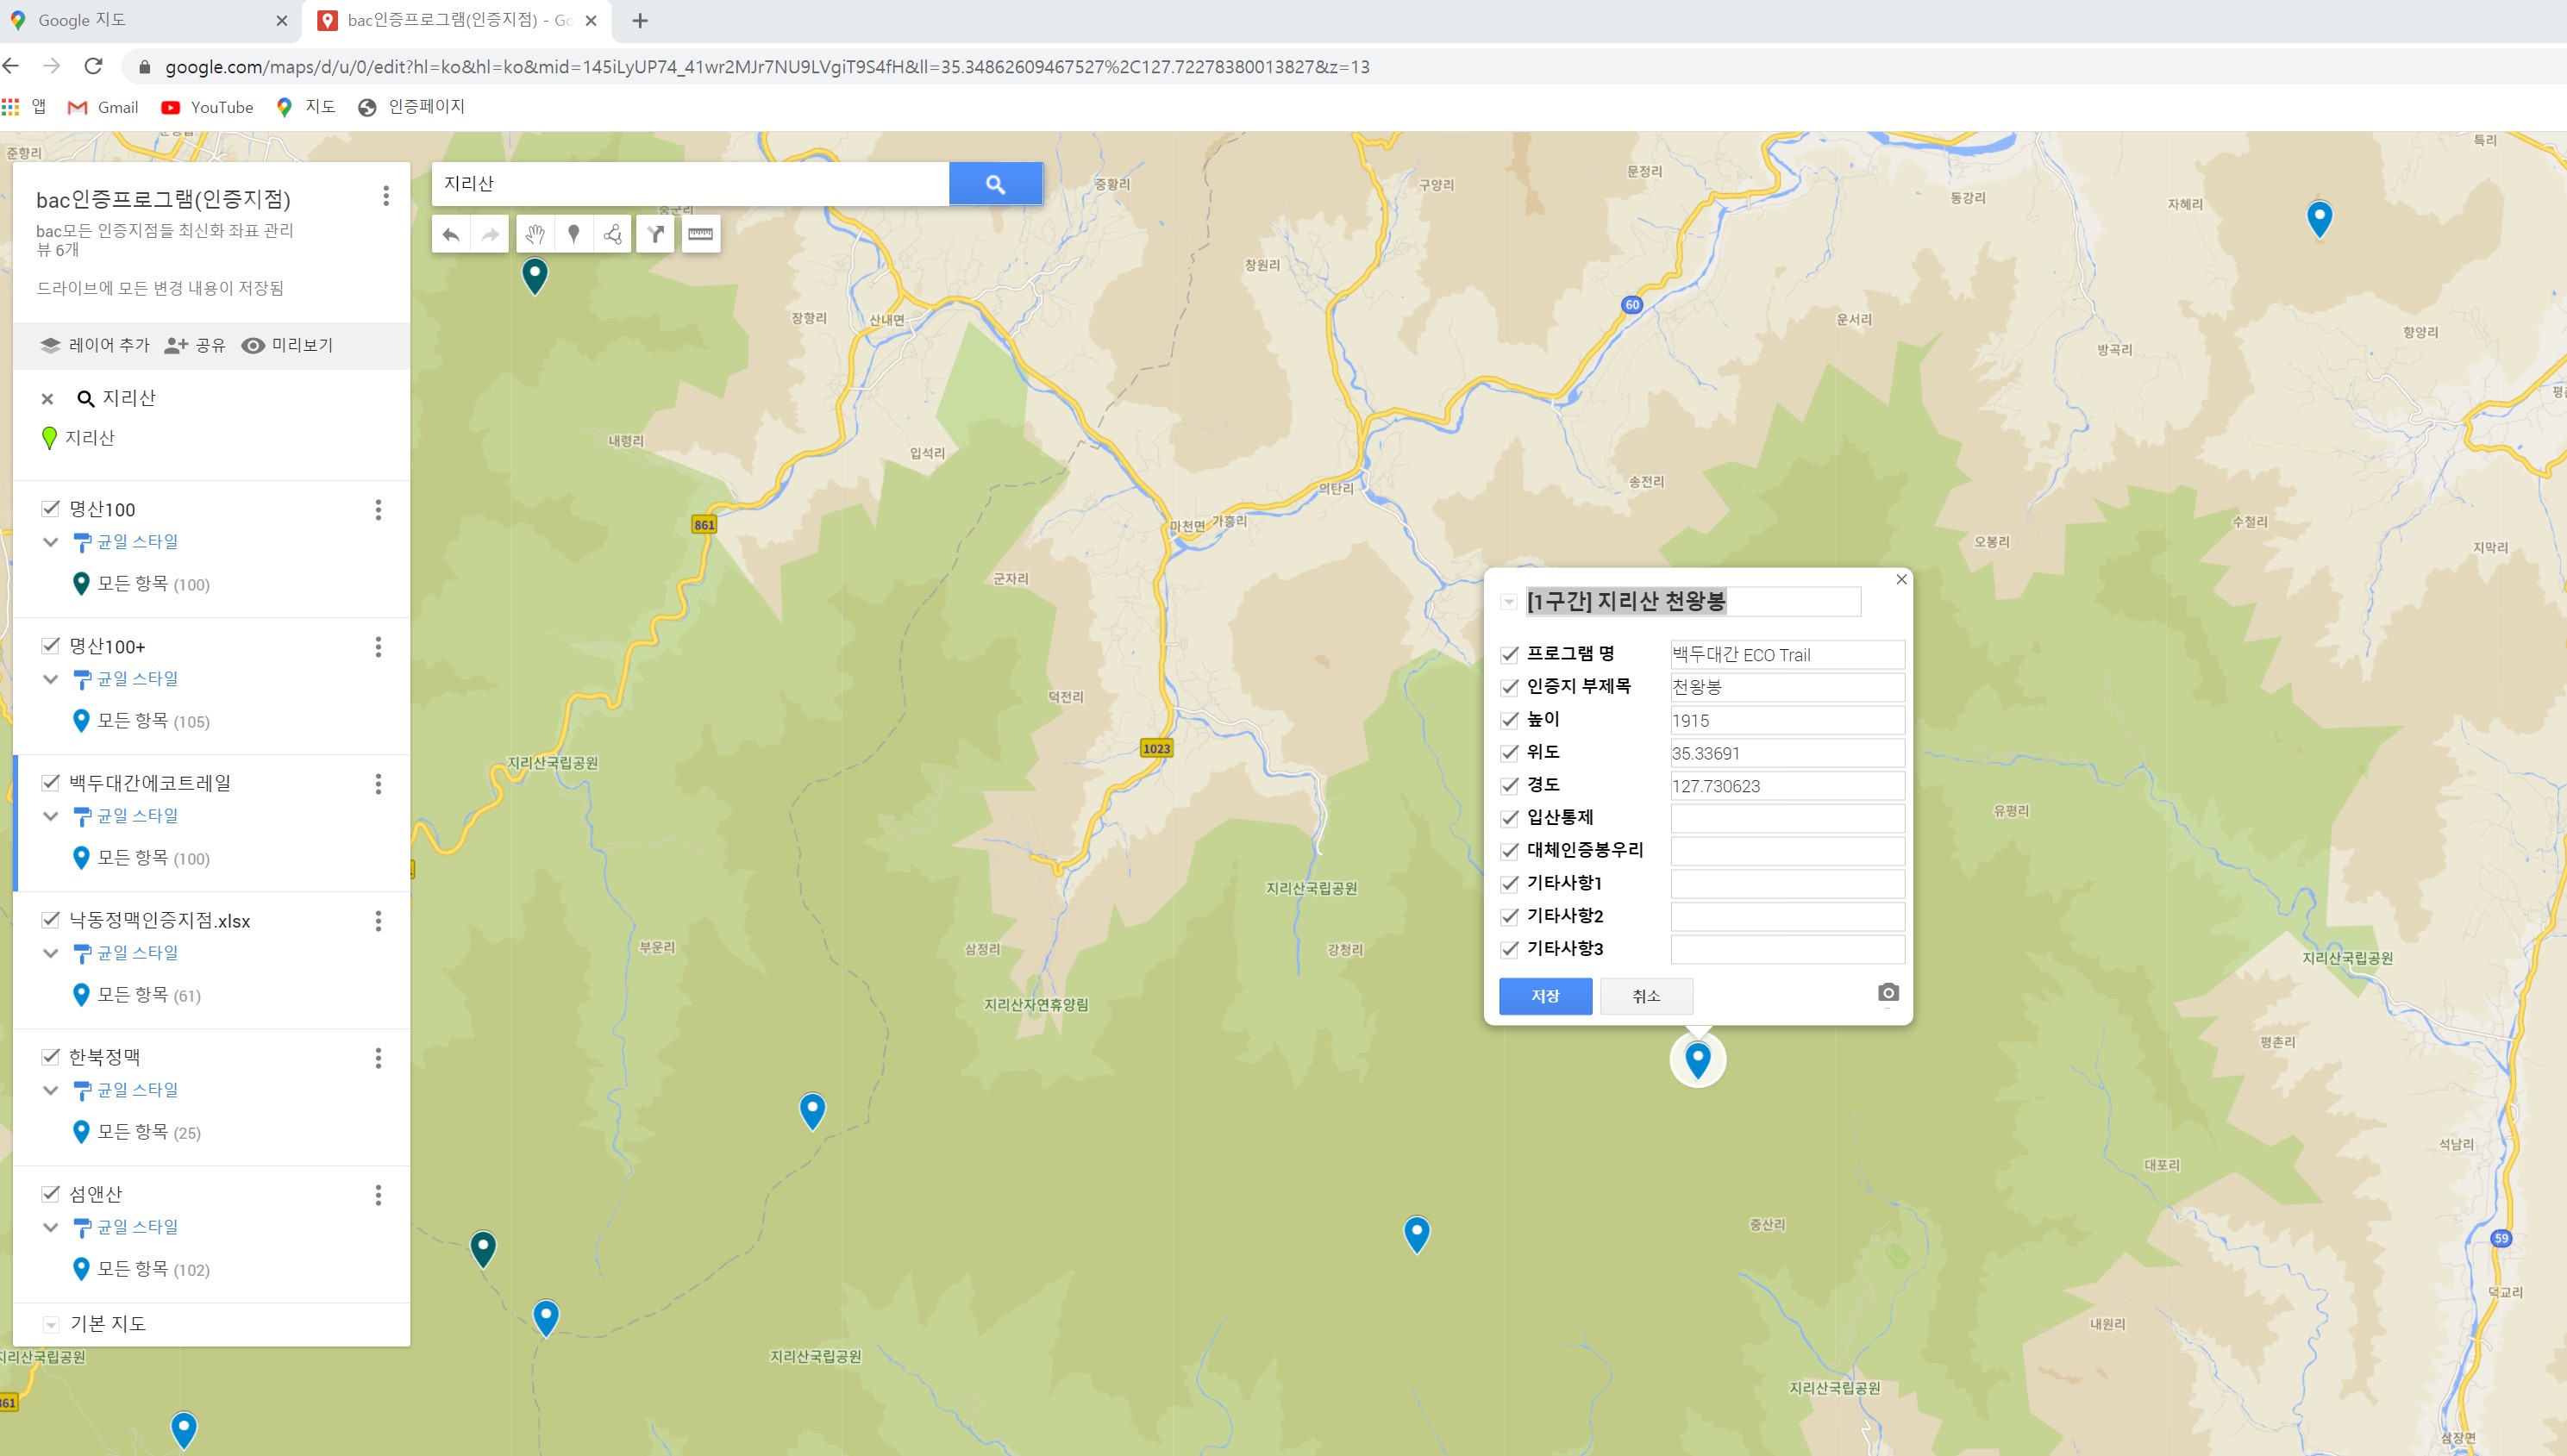Select the add marker tool
This screenshot has height=1456, width=2567.
(x=573, y=234)
